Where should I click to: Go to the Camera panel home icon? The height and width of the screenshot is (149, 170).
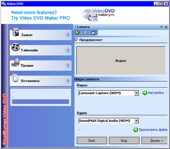93,32
